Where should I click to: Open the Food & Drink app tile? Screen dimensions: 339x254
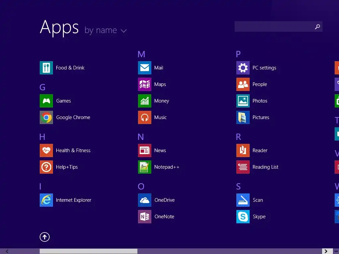[46, 68]
